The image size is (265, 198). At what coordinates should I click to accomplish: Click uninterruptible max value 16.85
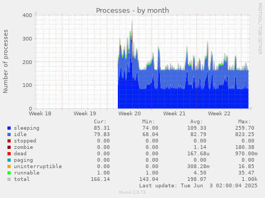pyautogui.click(x=246, y=167)
